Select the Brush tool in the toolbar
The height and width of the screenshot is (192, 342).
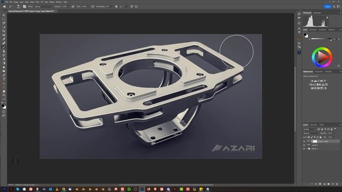pos(4,47)
